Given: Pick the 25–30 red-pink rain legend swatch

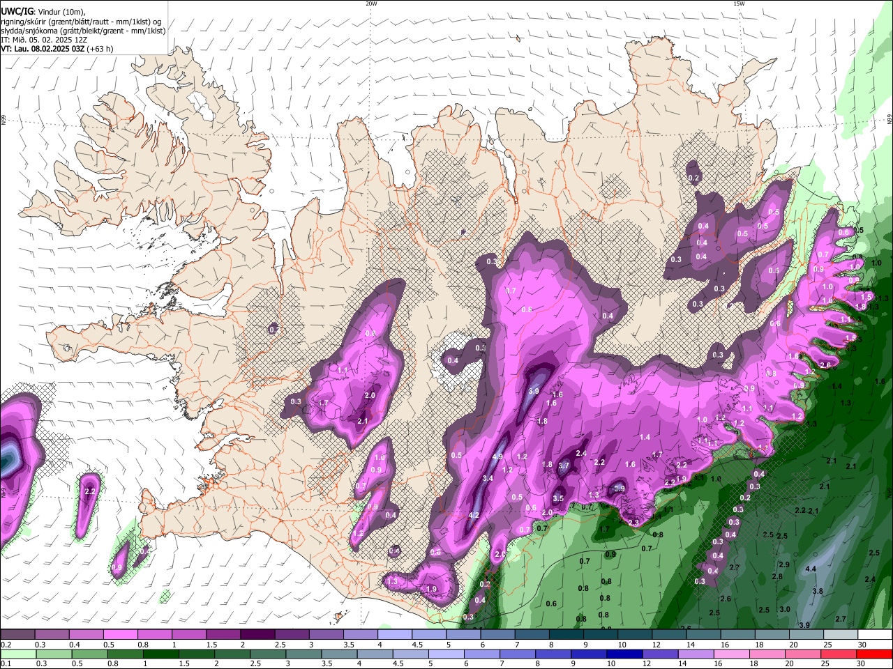Looking at the screenshot, I should [839, 654].
